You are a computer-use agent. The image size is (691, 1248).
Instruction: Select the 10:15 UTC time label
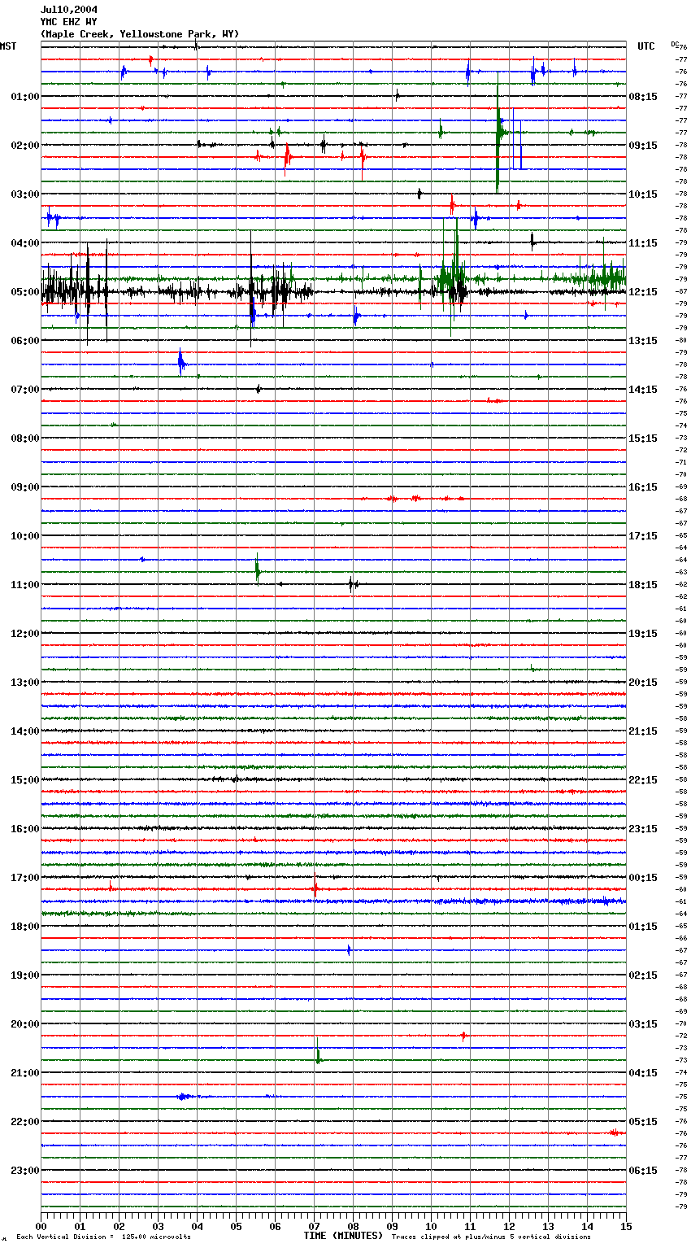click(x=643, y=194)
